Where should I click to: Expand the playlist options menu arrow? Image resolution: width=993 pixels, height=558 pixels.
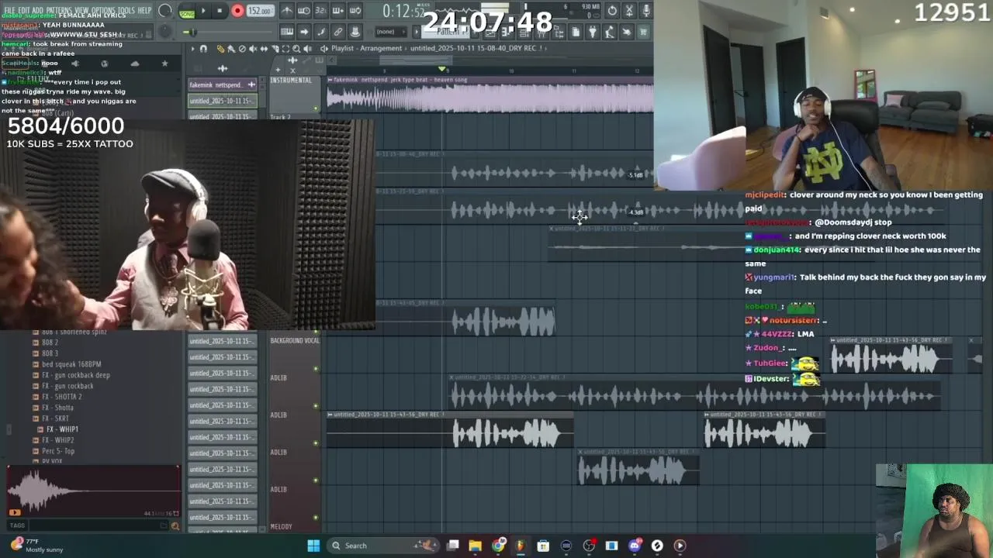click(193, 48)
